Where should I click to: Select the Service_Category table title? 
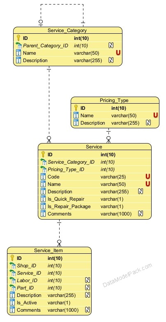[x=67, y=30]
